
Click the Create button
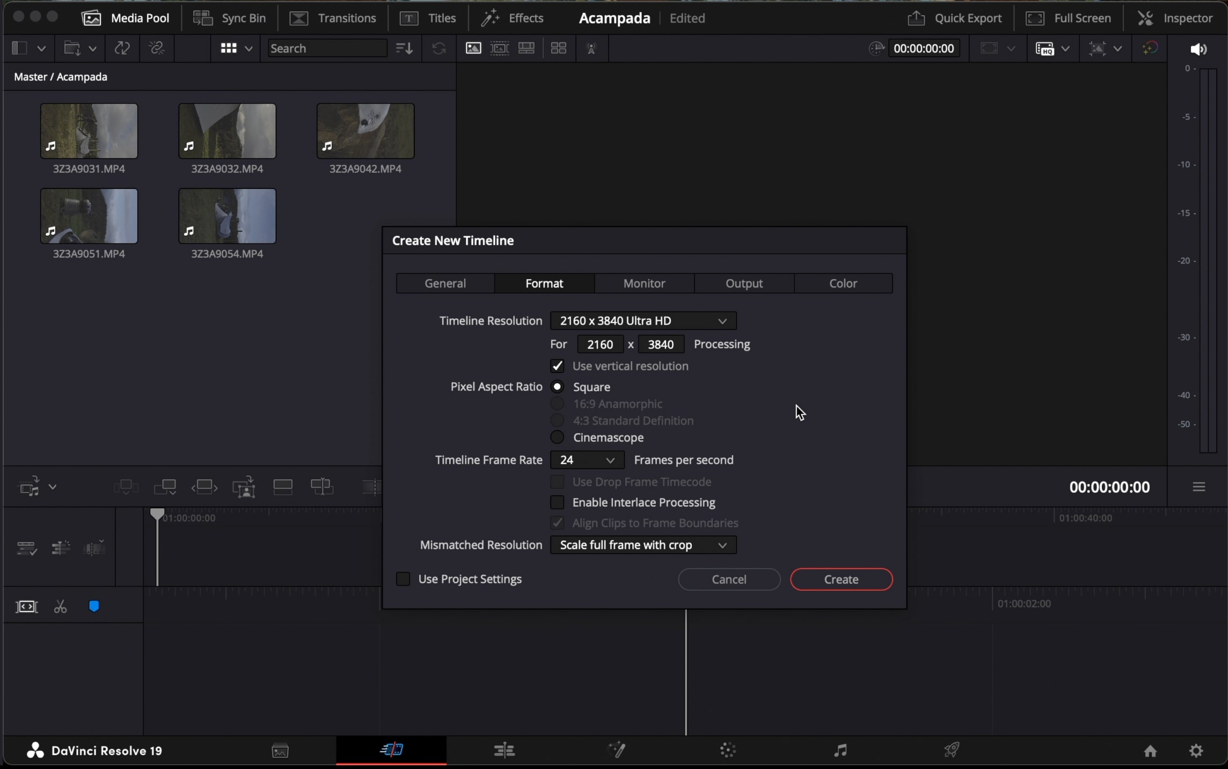[841, 580]
